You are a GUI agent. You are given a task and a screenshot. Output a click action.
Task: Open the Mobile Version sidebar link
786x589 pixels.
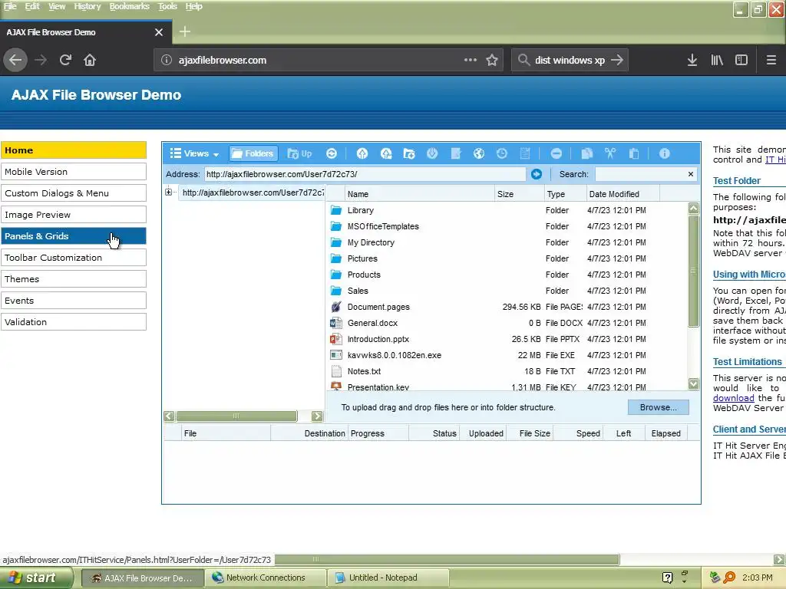pyautogui.click(x=74, y=172)
